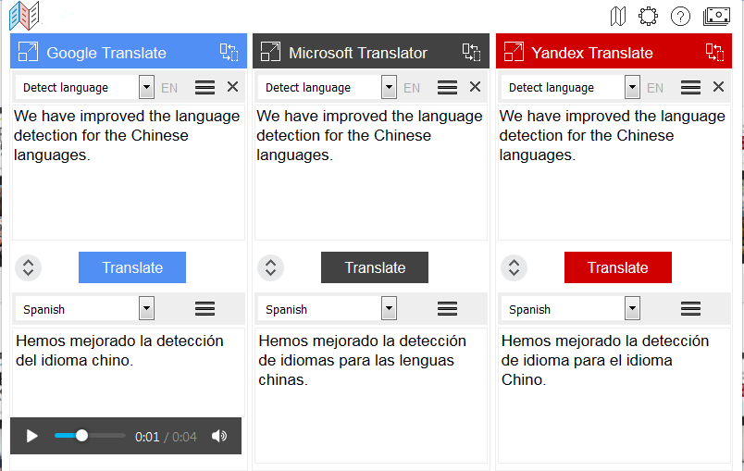Image resolution: width=744 pixels, height=471 pixels.
Task: Open the dictionary book icon at top
Action: tap(618, 16)
